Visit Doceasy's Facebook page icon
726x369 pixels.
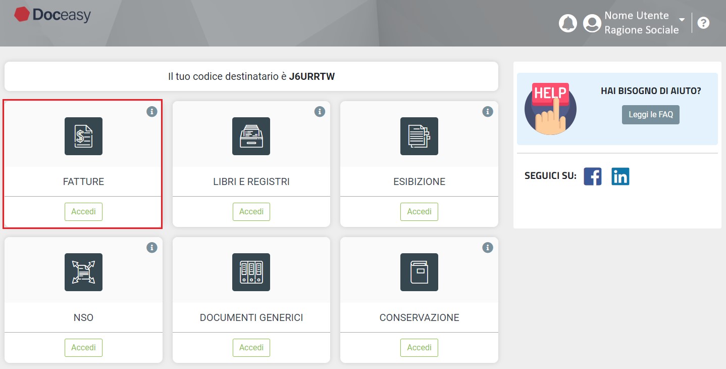[x=592, y=176]
